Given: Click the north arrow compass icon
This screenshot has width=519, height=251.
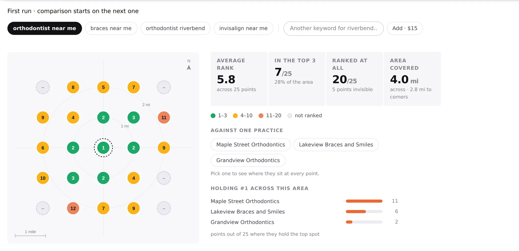Looking at the screenshot, I should pos(189,68).
